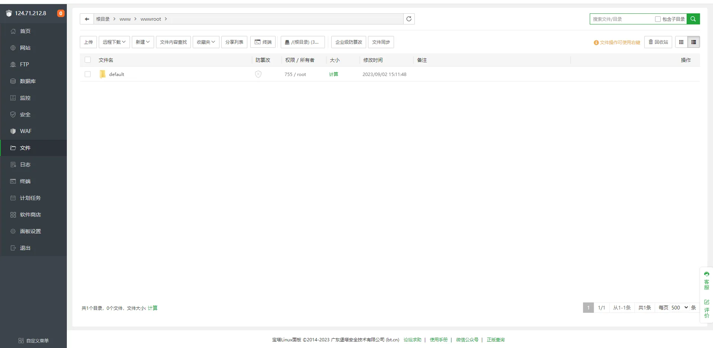
Task: Click the 企业级防篡改 button
Action: coord(349,42)
